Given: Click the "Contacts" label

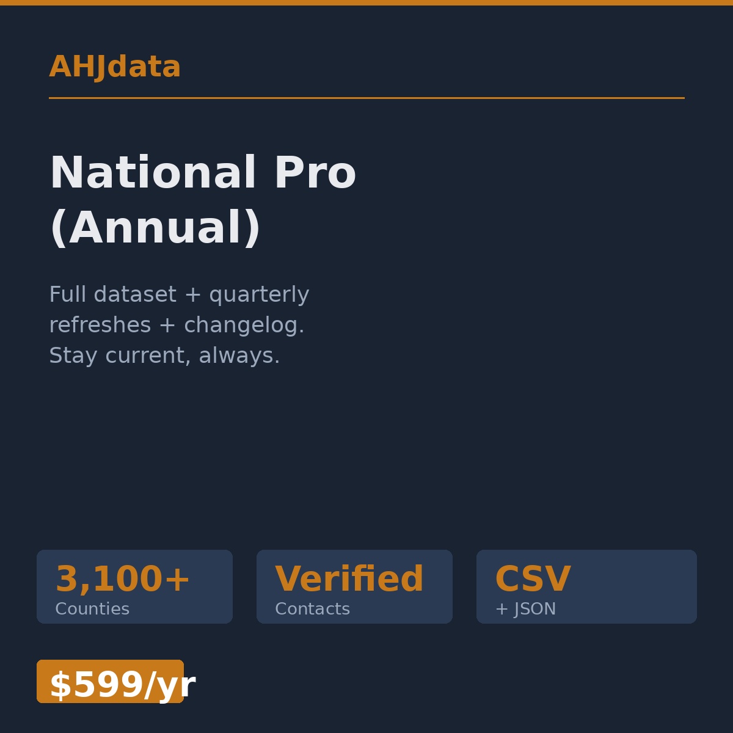Looking at the screenshot, I should tap(312, 610).
